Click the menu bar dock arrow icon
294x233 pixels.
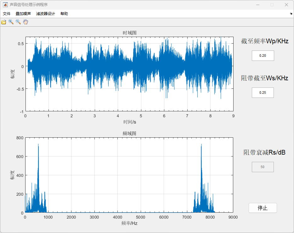coord(291,14)
